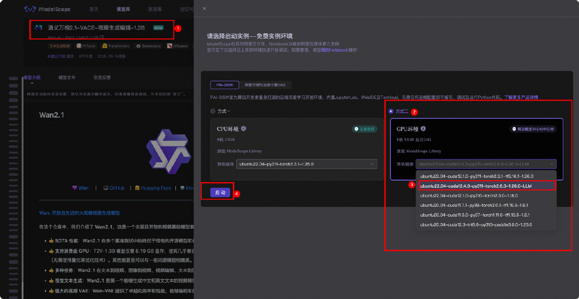579x299 pixels.
Task: Click the 文本生成视频 tag
Action: [x=59, y=46]
